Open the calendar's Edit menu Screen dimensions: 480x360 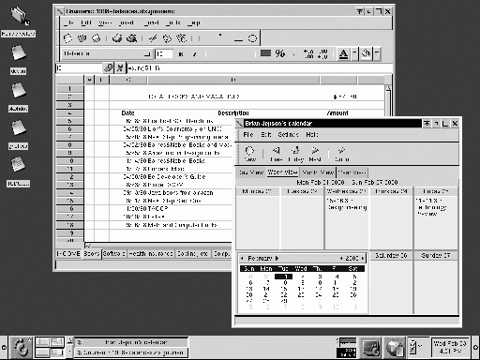tap(266, 134)
